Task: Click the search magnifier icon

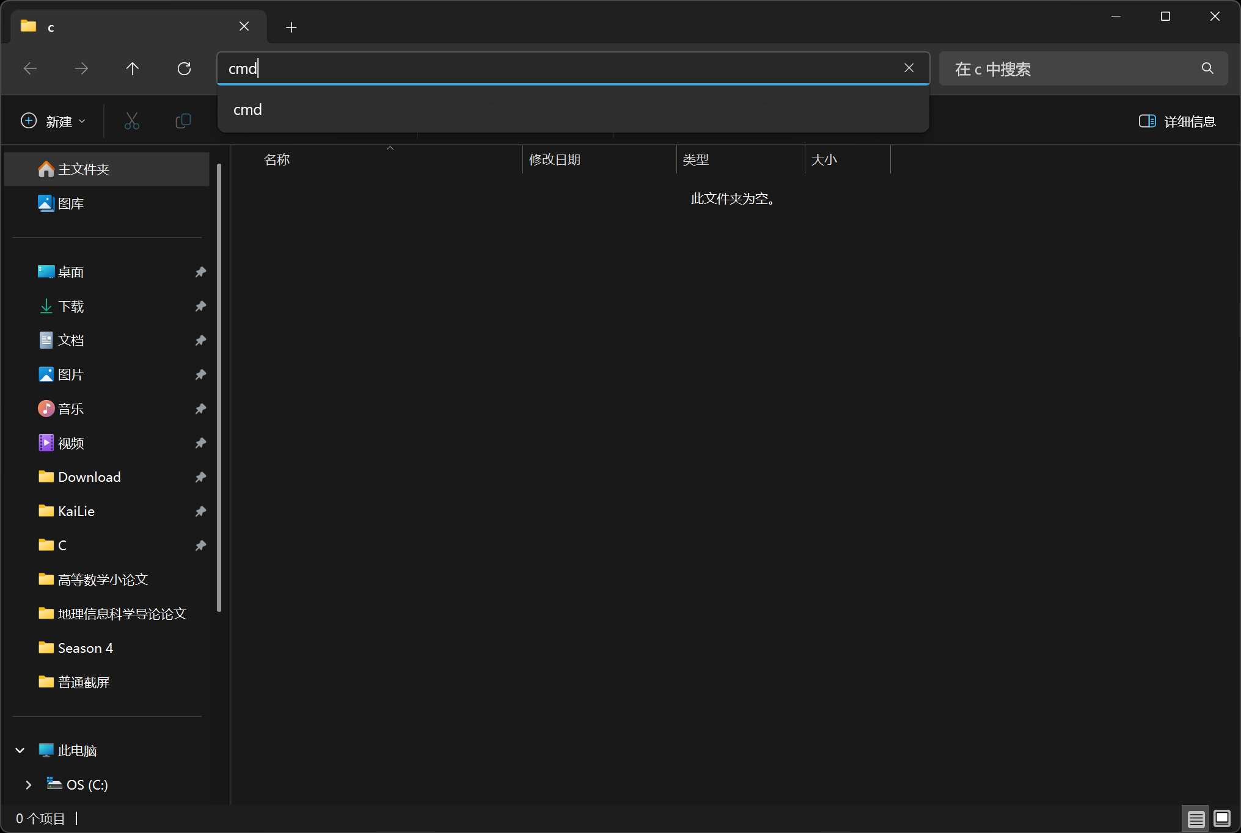Action: coord(1207,68)
